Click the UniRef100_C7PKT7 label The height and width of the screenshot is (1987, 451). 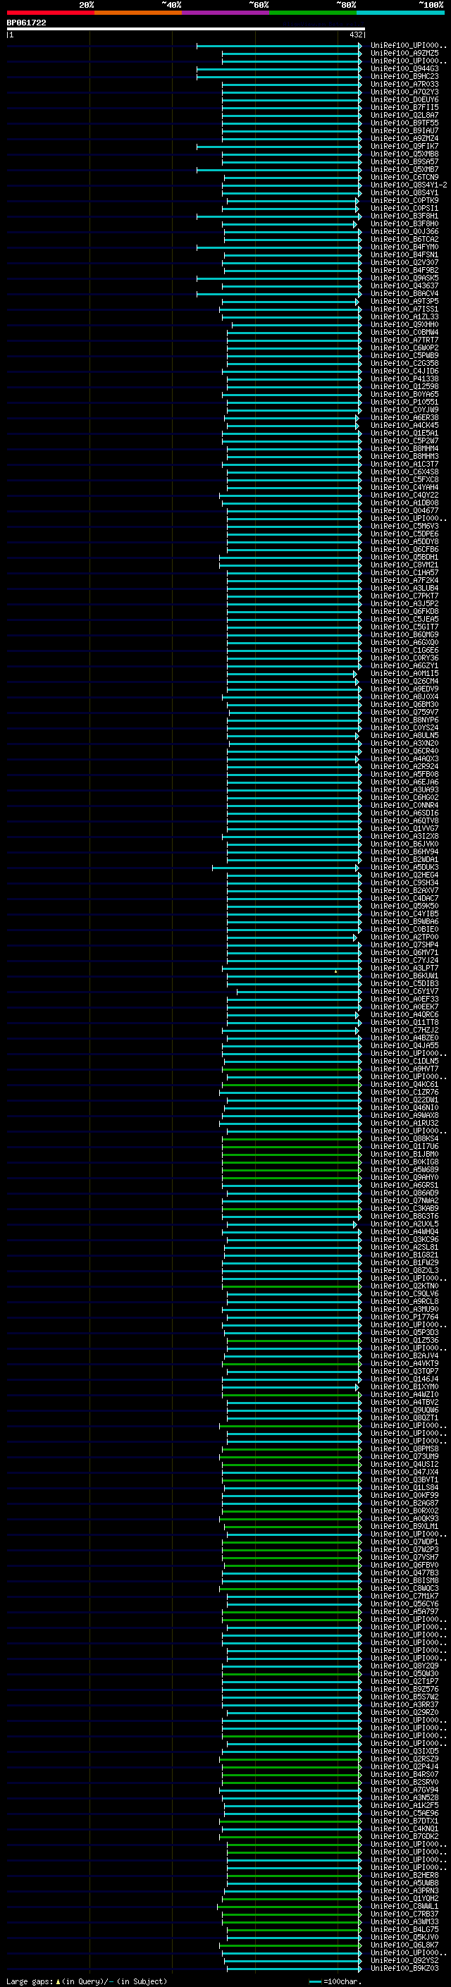tap(404, 596)
